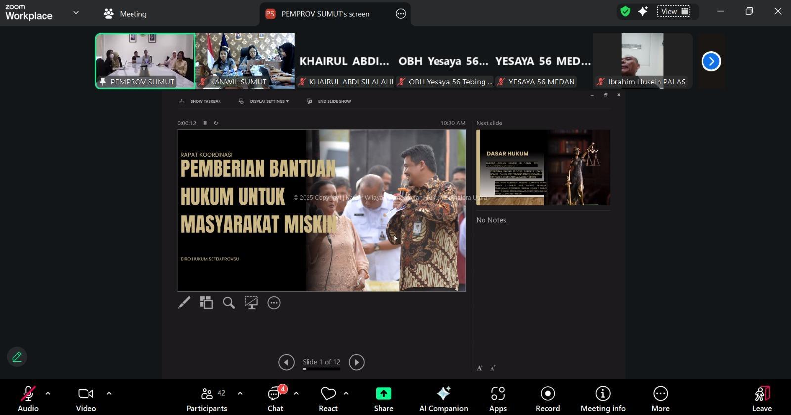Click the green Share screen button
This screenshot has height=415, width=791.
383,399
